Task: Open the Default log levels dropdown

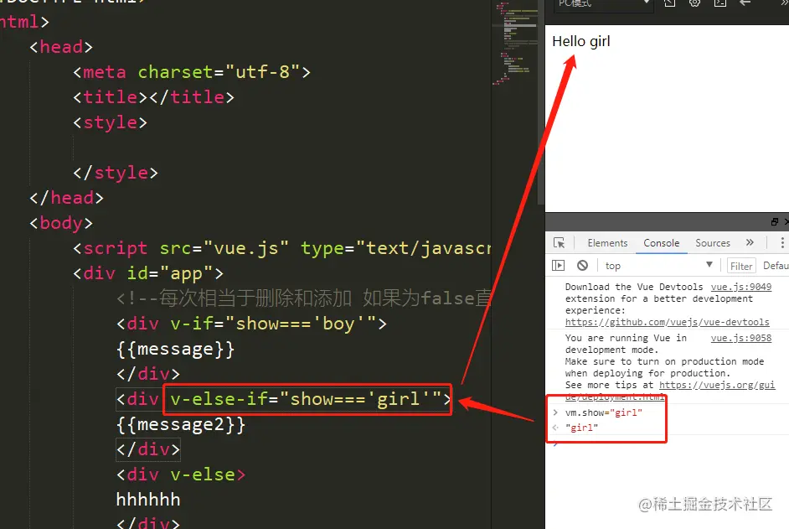Action: (x=776, y=266)
